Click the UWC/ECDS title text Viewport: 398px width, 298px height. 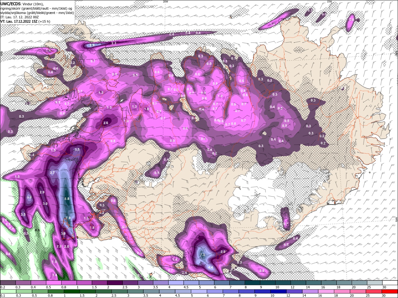(11, 4)
